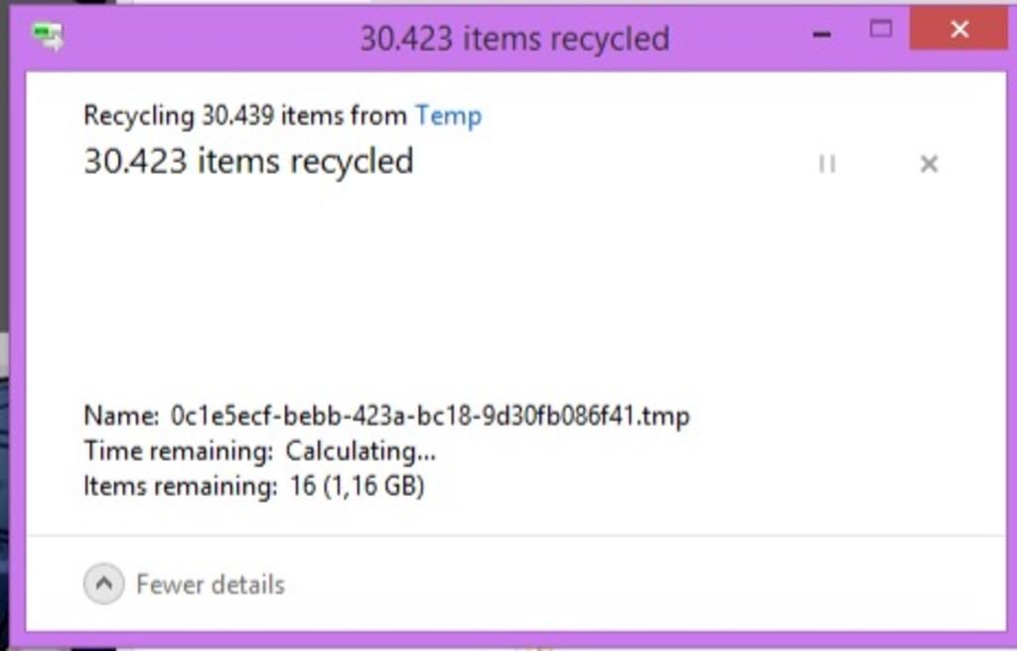The image size is (1017, 651).
Task: Click the Time remaining: label
Action: 179,451
